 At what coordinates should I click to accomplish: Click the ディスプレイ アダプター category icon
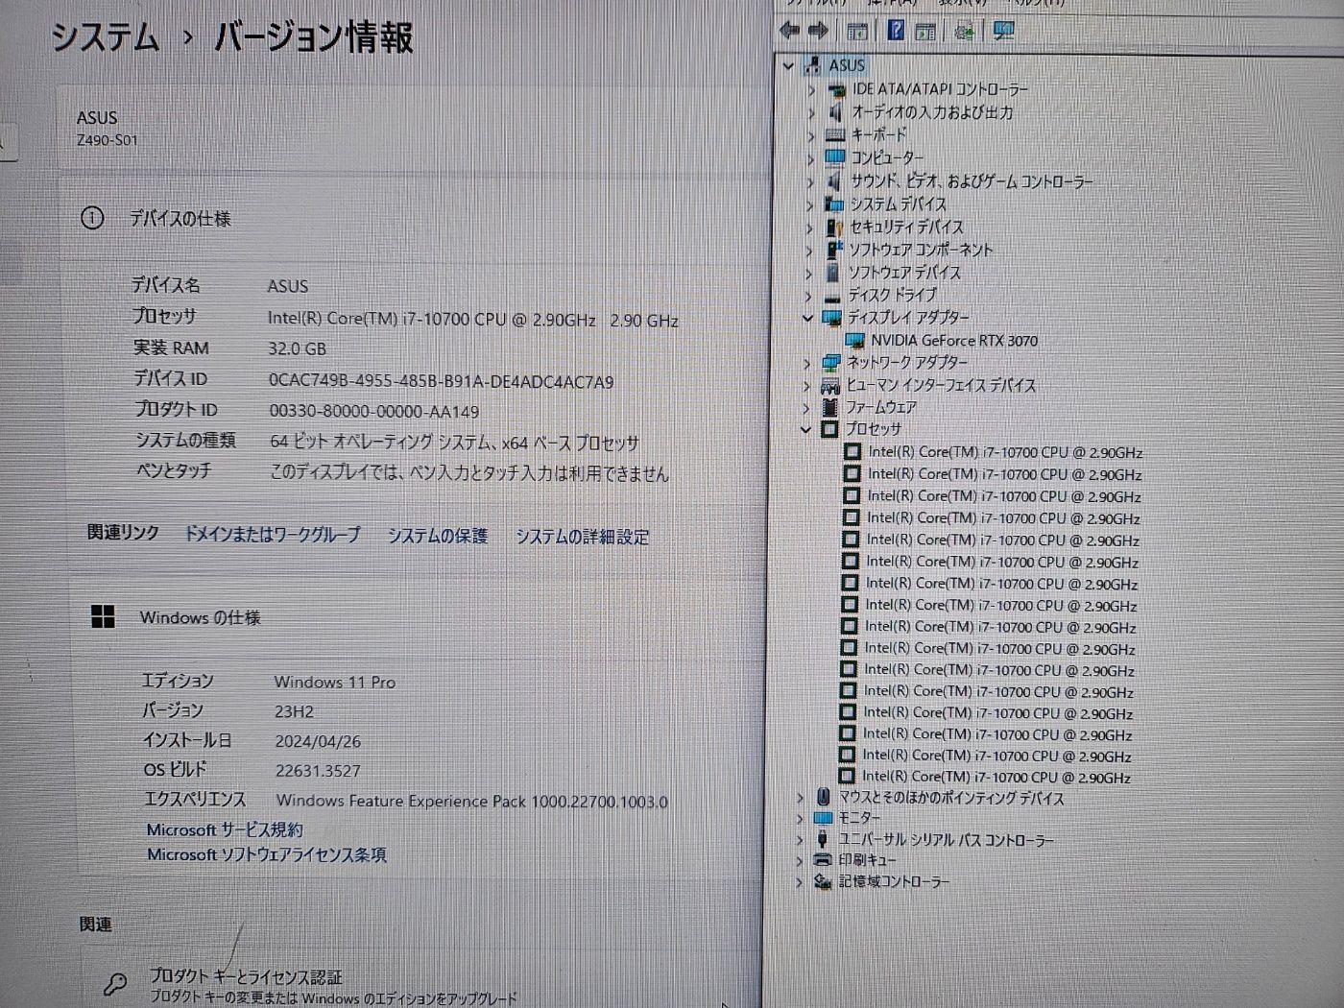(832, 318)
